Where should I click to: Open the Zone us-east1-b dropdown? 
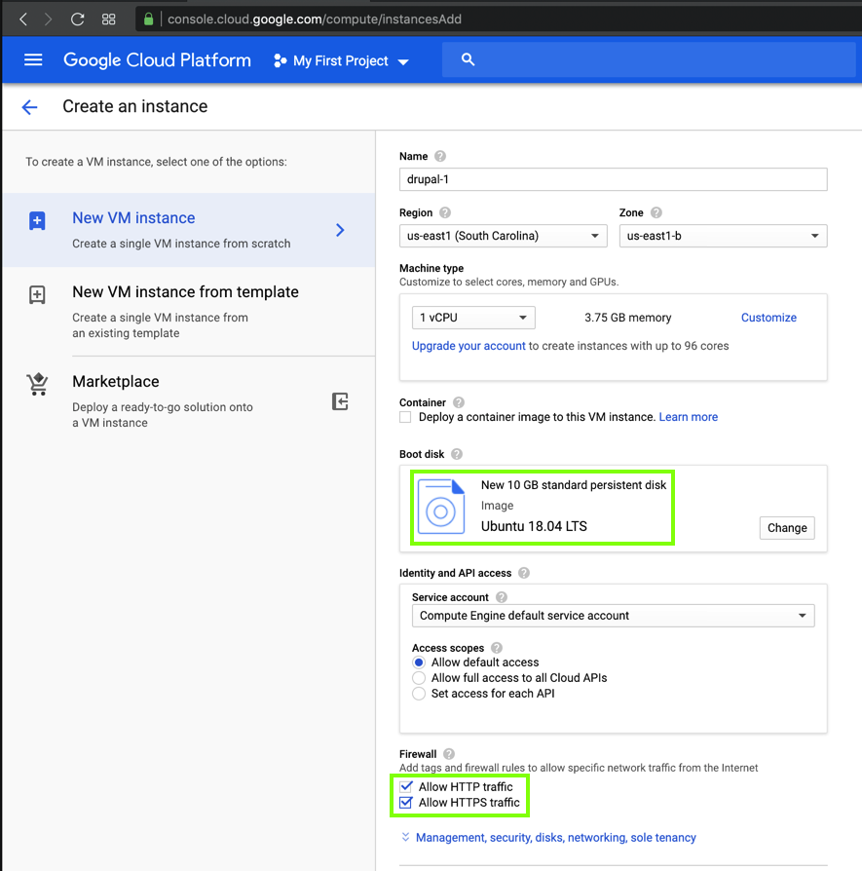(723, 236)
